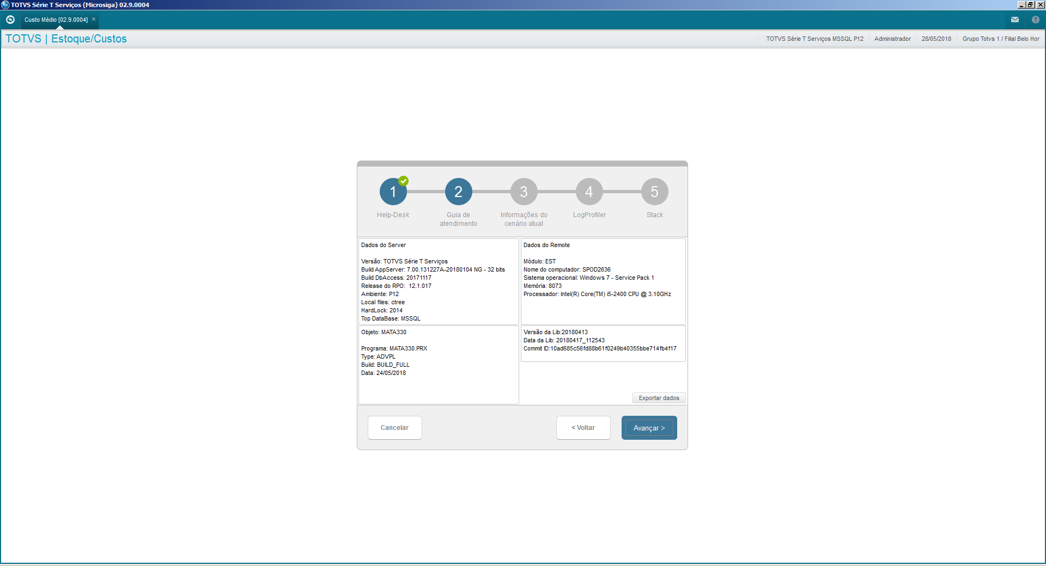The image size is (1046, 566).
Task: Click the Objeto: MATA330 line
Action: tap(384, 332)
